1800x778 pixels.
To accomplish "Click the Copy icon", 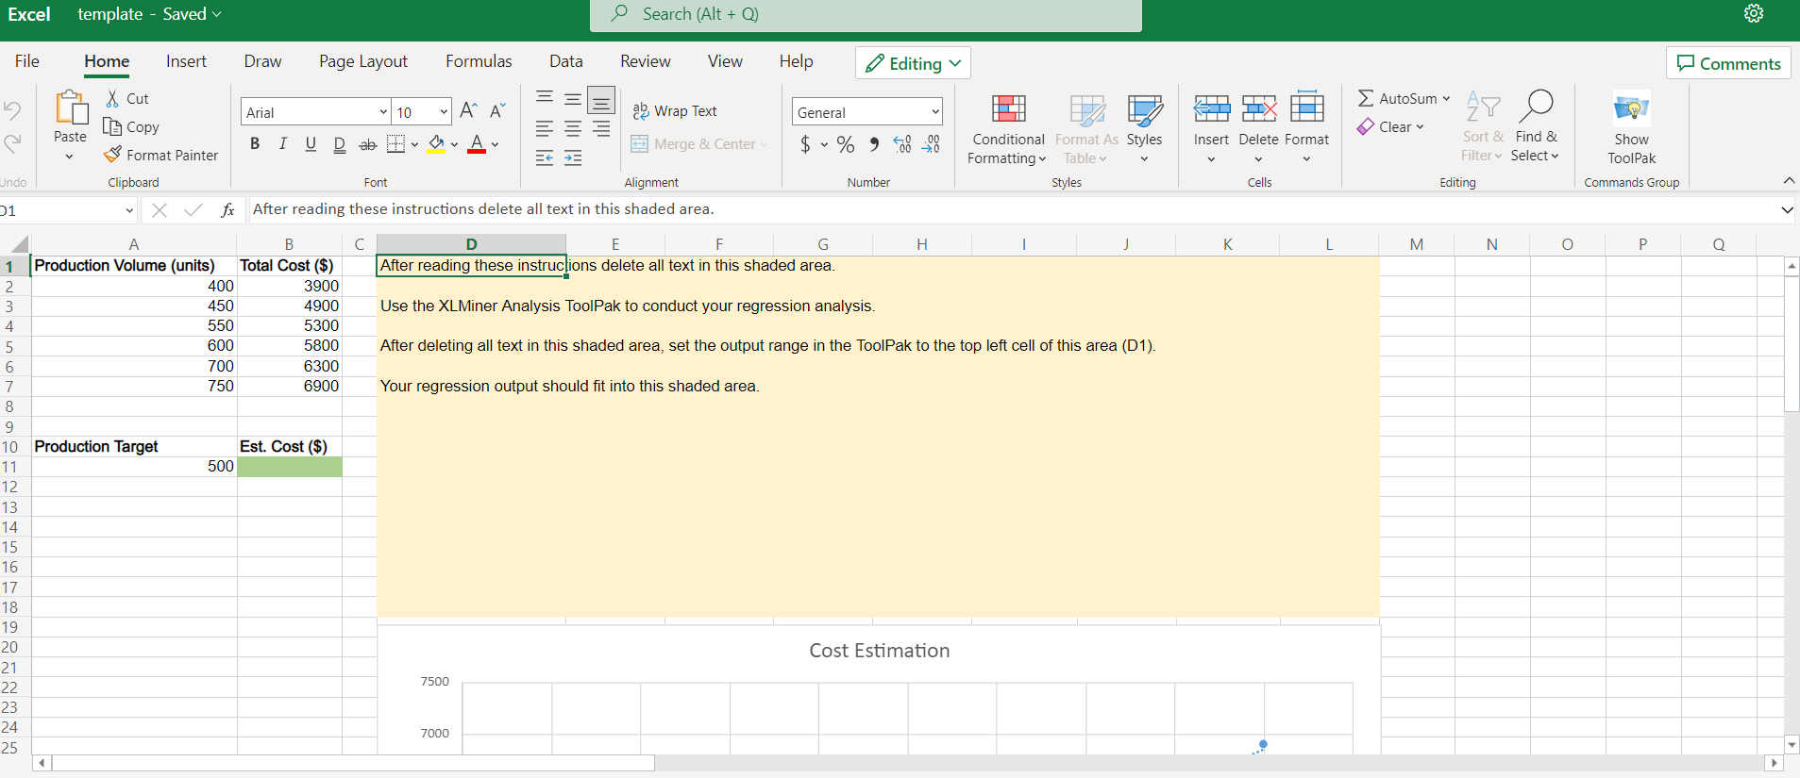I will point(112,126).
